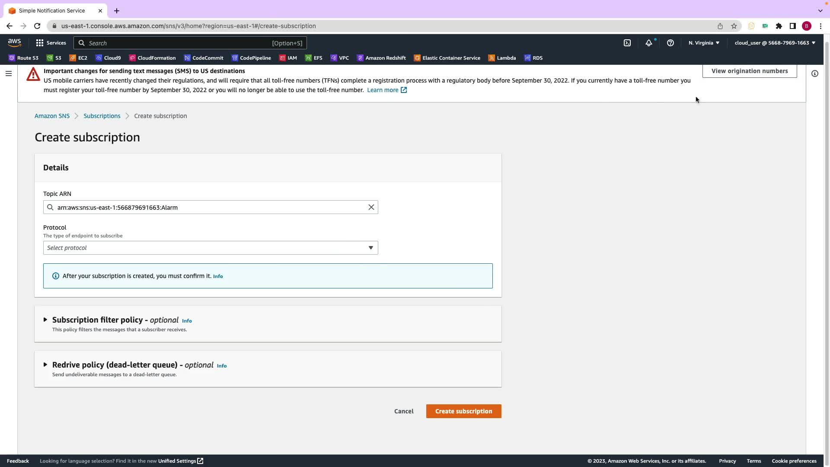This screenshot has height=467, width=830.
Task: Open the info panel icon at right
Action: pyautogui.click(x=814, y=74)
